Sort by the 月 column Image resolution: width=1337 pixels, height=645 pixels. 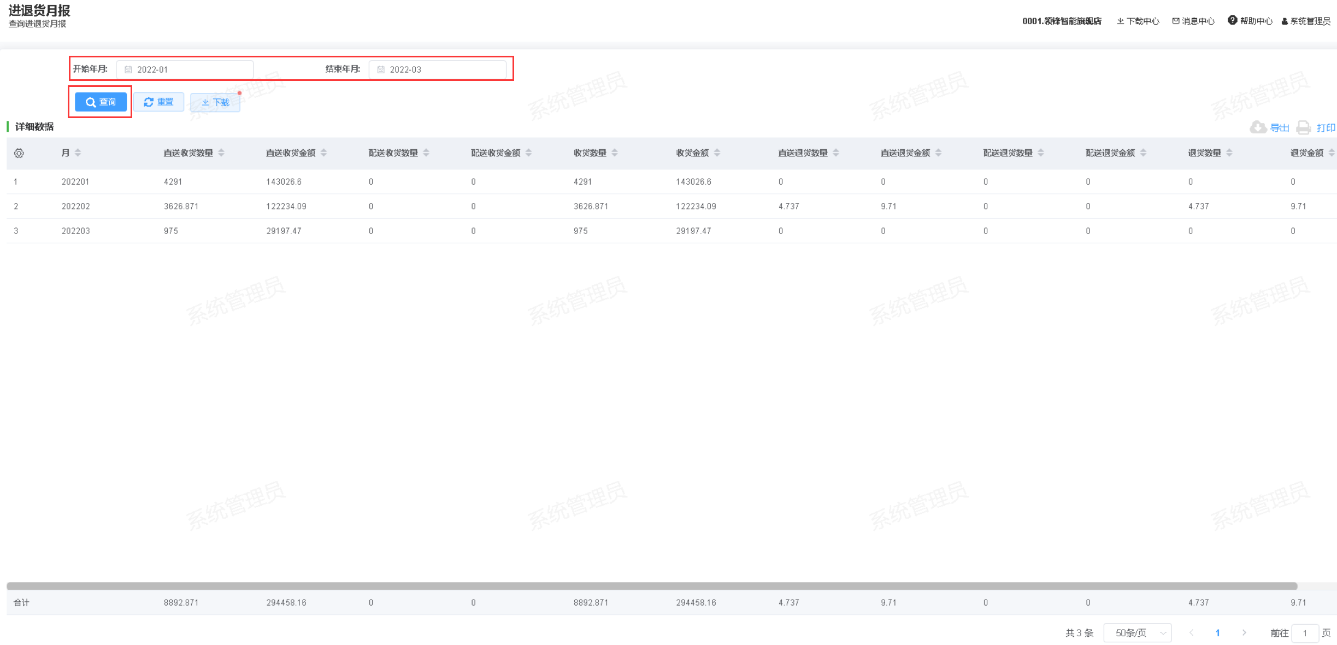point(78,153)
